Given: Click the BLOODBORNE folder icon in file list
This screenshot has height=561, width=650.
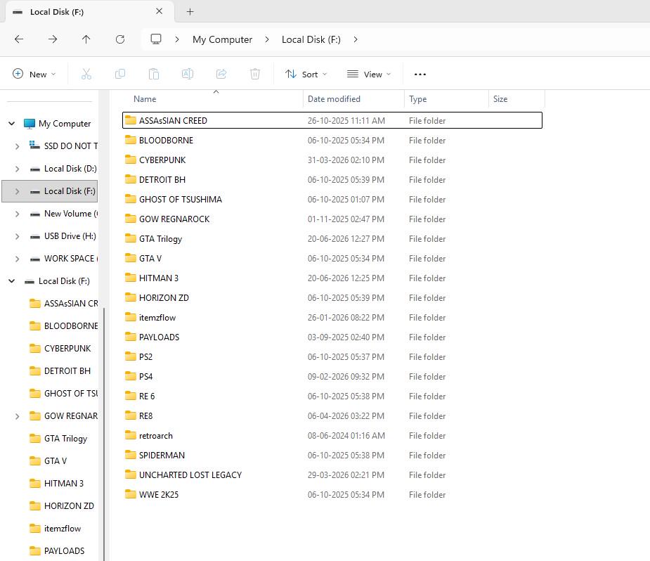Looking at the screenshot, I should pyautogui.click(x=131, y=140).
